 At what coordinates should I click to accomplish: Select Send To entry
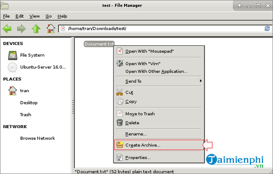(x=159, y=81)
